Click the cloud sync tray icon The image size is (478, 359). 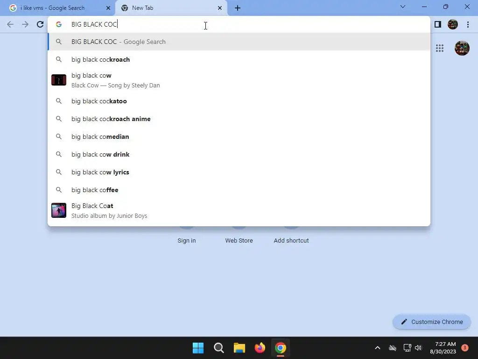tap(393, 348)
